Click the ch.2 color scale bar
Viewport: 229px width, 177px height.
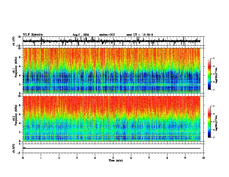pos(209,122)
